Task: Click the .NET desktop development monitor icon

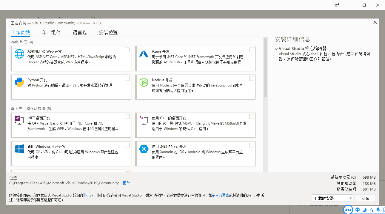Action: (19, 120)
